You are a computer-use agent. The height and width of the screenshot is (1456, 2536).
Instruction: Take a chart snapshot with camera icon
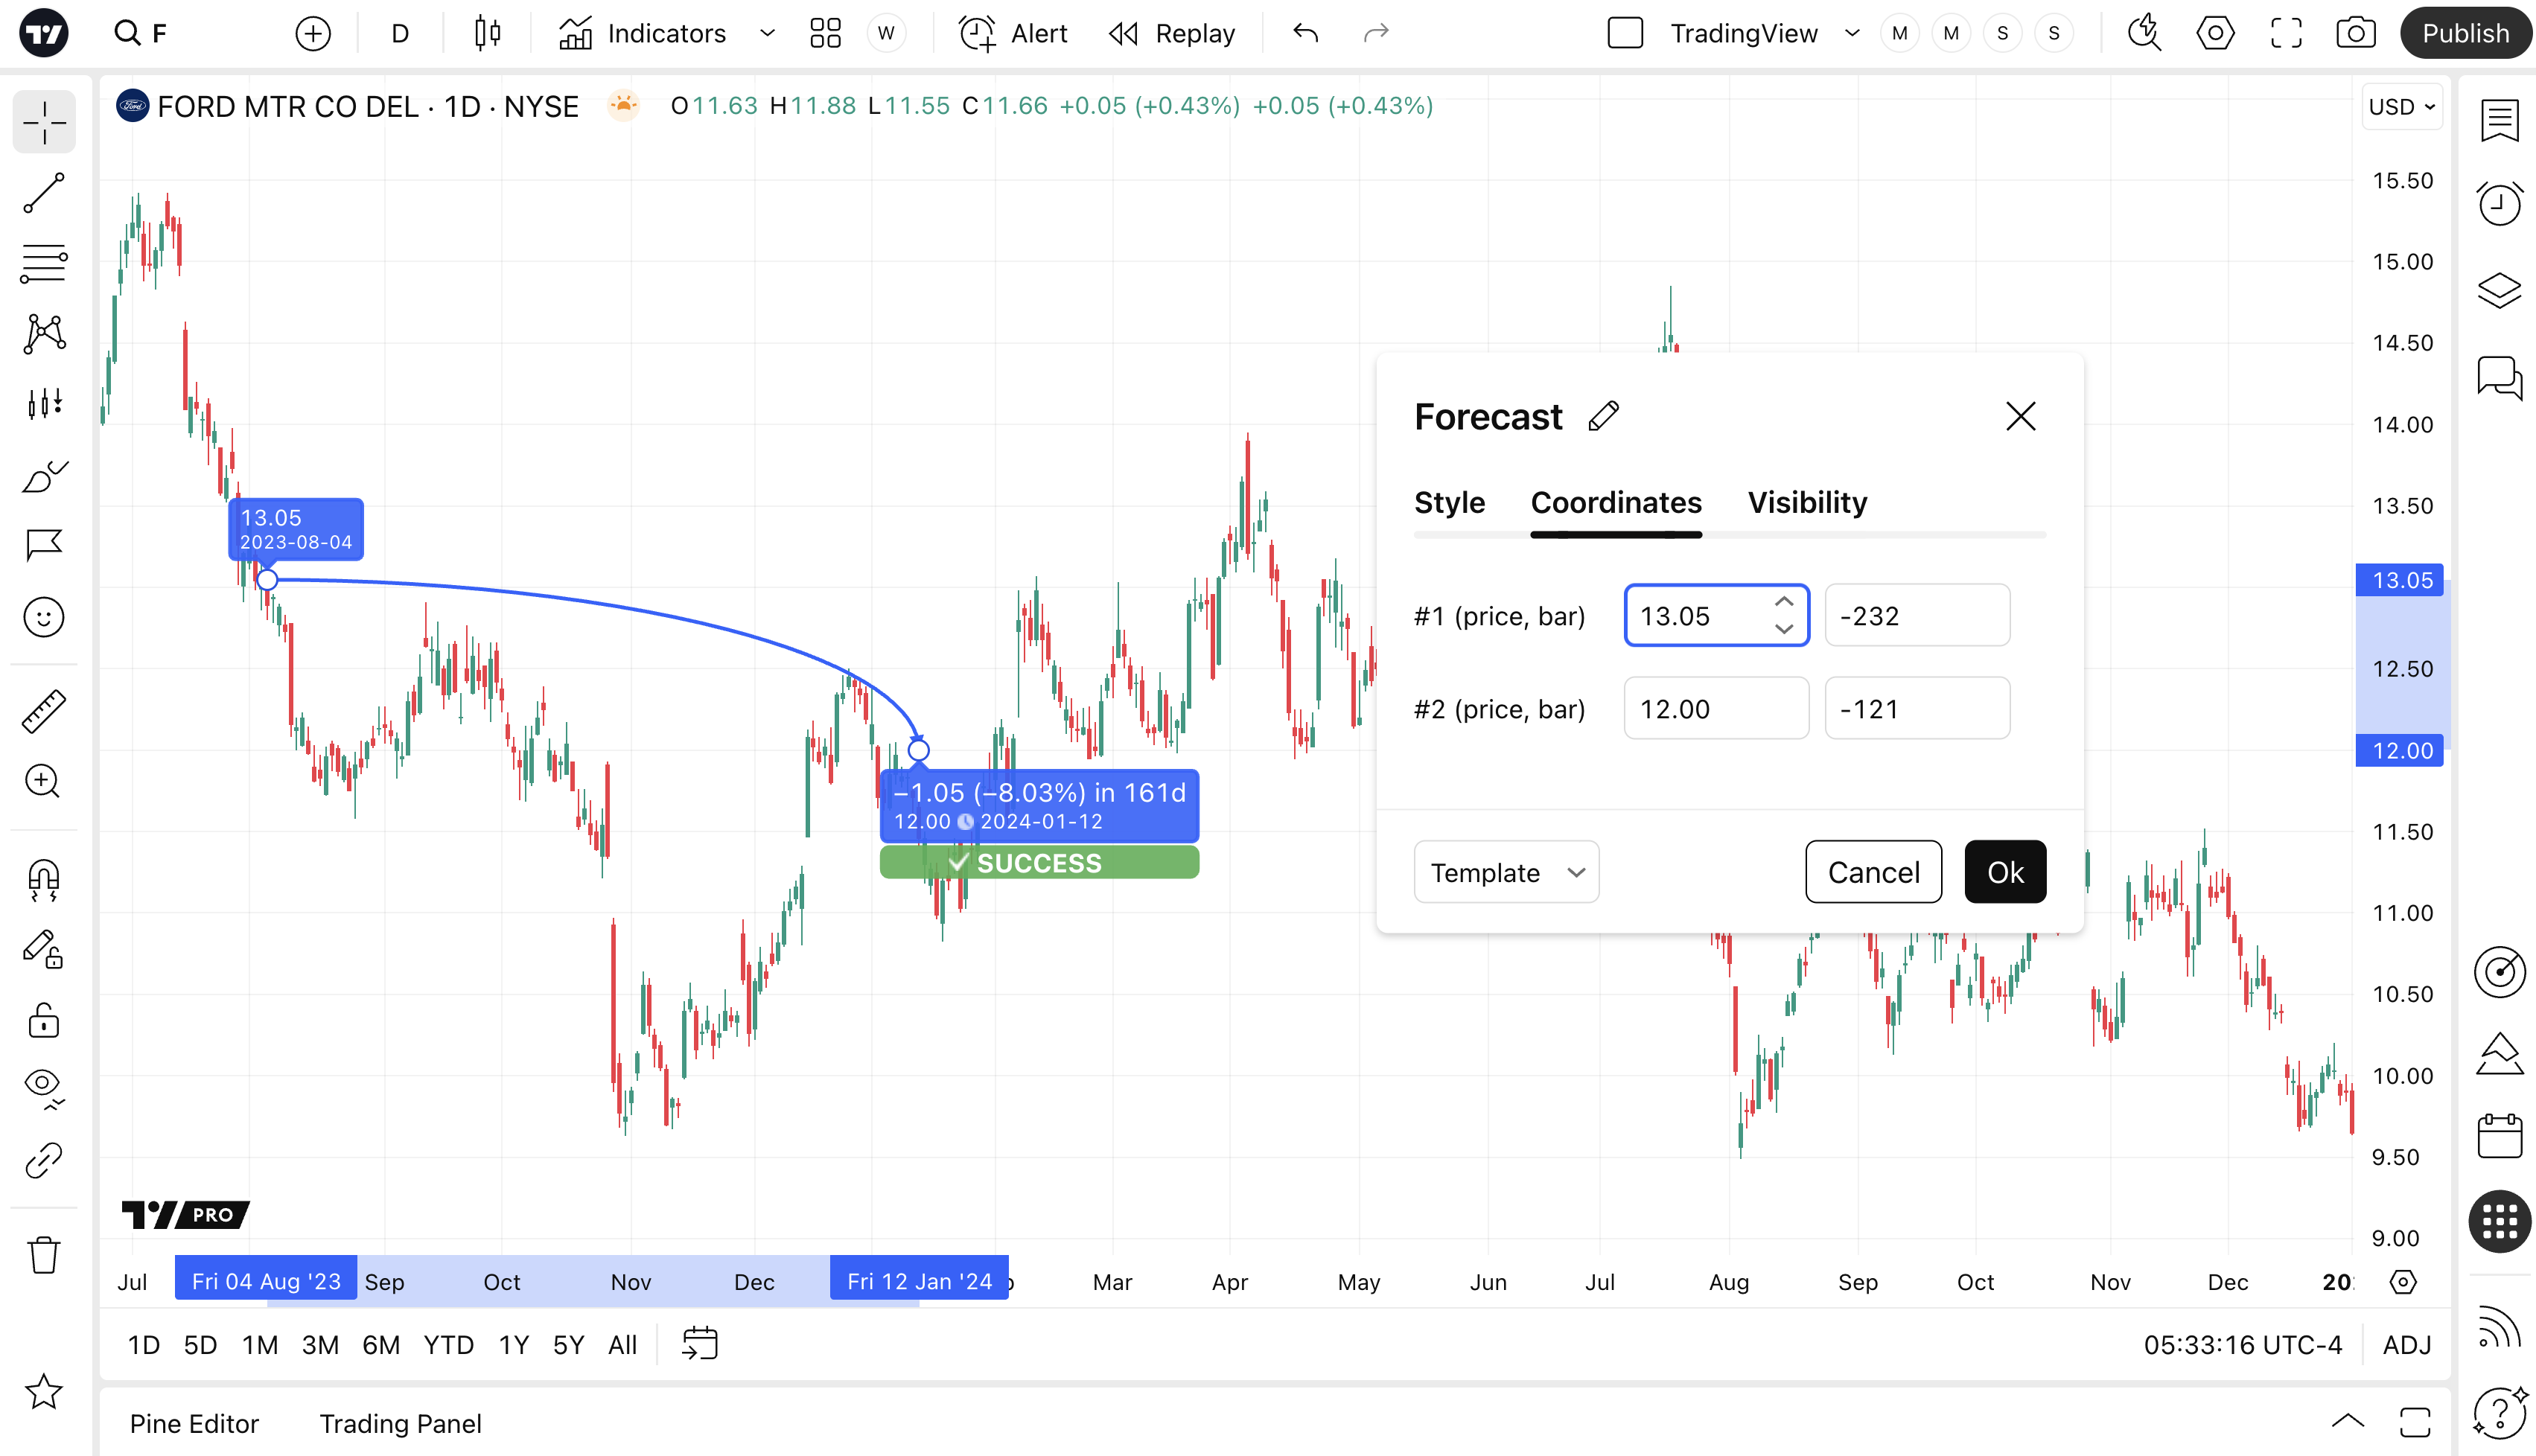pos(2355,33)
